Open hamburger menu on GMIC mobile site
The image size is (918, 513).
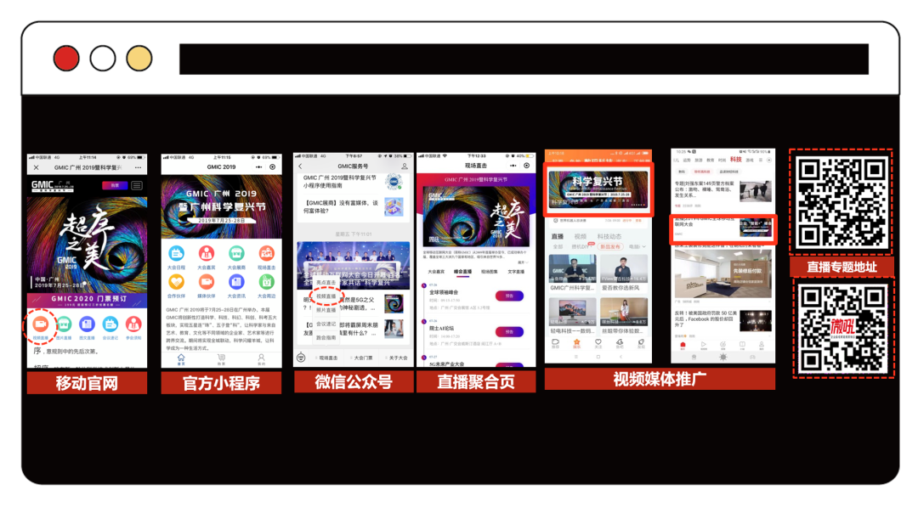pyautogui.click(x=136, y=185)
